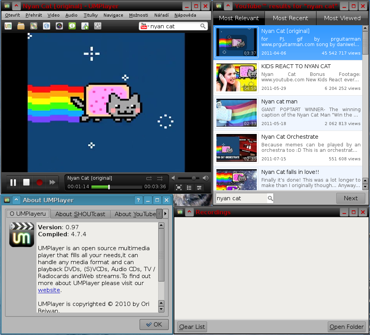This screenshot has width=370, height=335.
Task: Toggle shuffle mode in the player display
Action: pyautogui.click(x=160, y=178)
